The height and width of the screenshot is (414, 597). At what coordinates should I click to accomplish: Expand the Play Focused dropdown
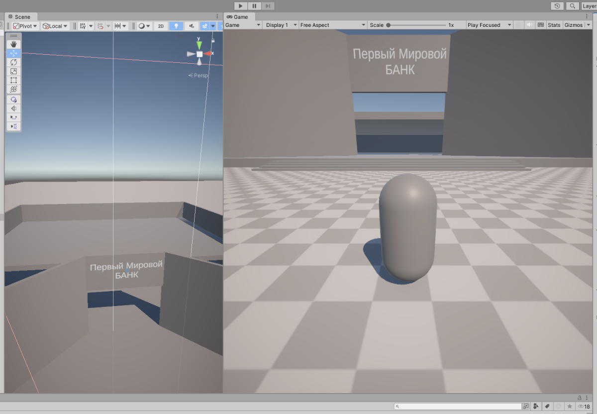tap(490, 25)
